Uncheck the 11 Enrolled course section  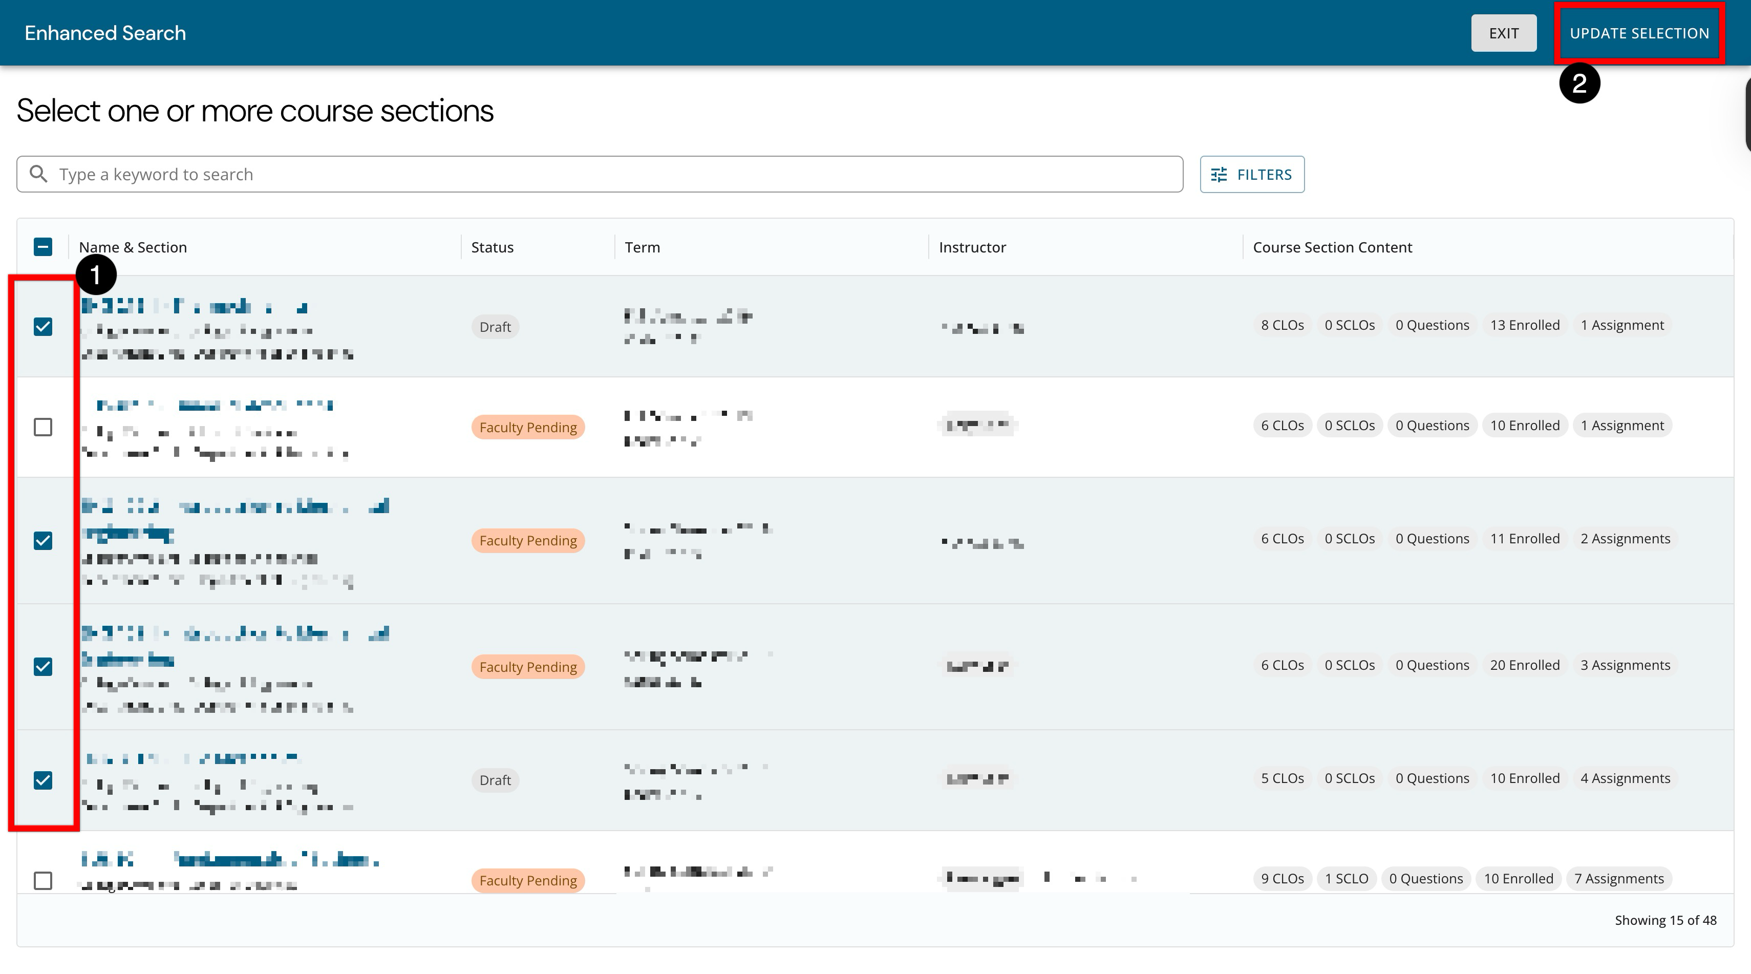43,540
